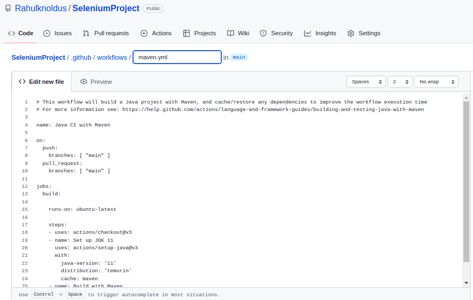Switch to the Actions tab

click(156, 33)
